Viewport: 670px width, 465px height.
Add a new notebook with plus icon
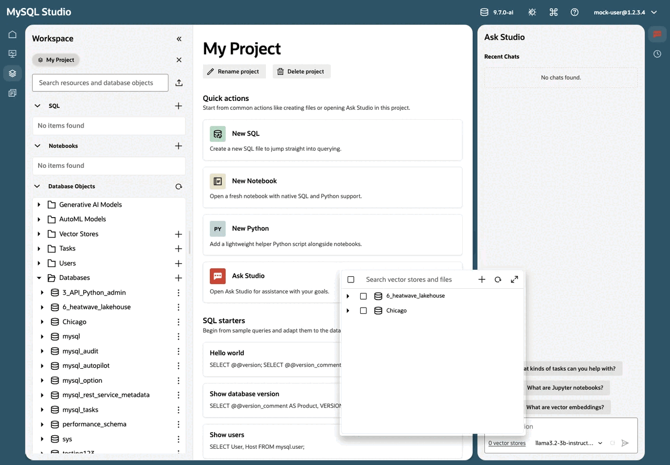click(x=178, y=146)
